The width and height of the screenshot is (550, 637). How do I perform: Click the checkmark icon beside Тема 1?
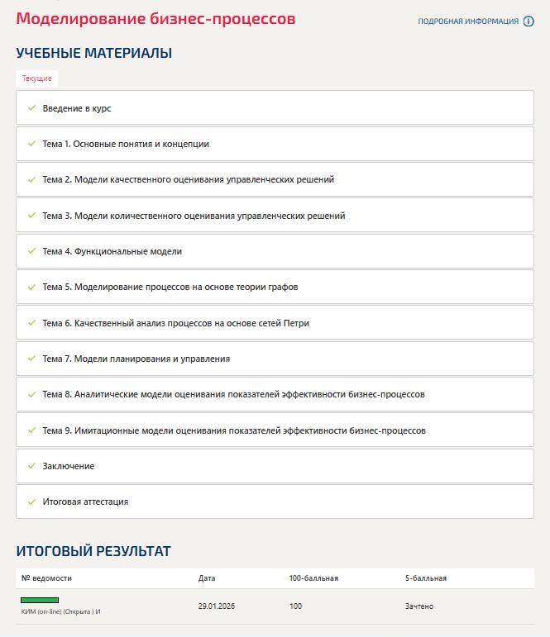click(31, 144)
